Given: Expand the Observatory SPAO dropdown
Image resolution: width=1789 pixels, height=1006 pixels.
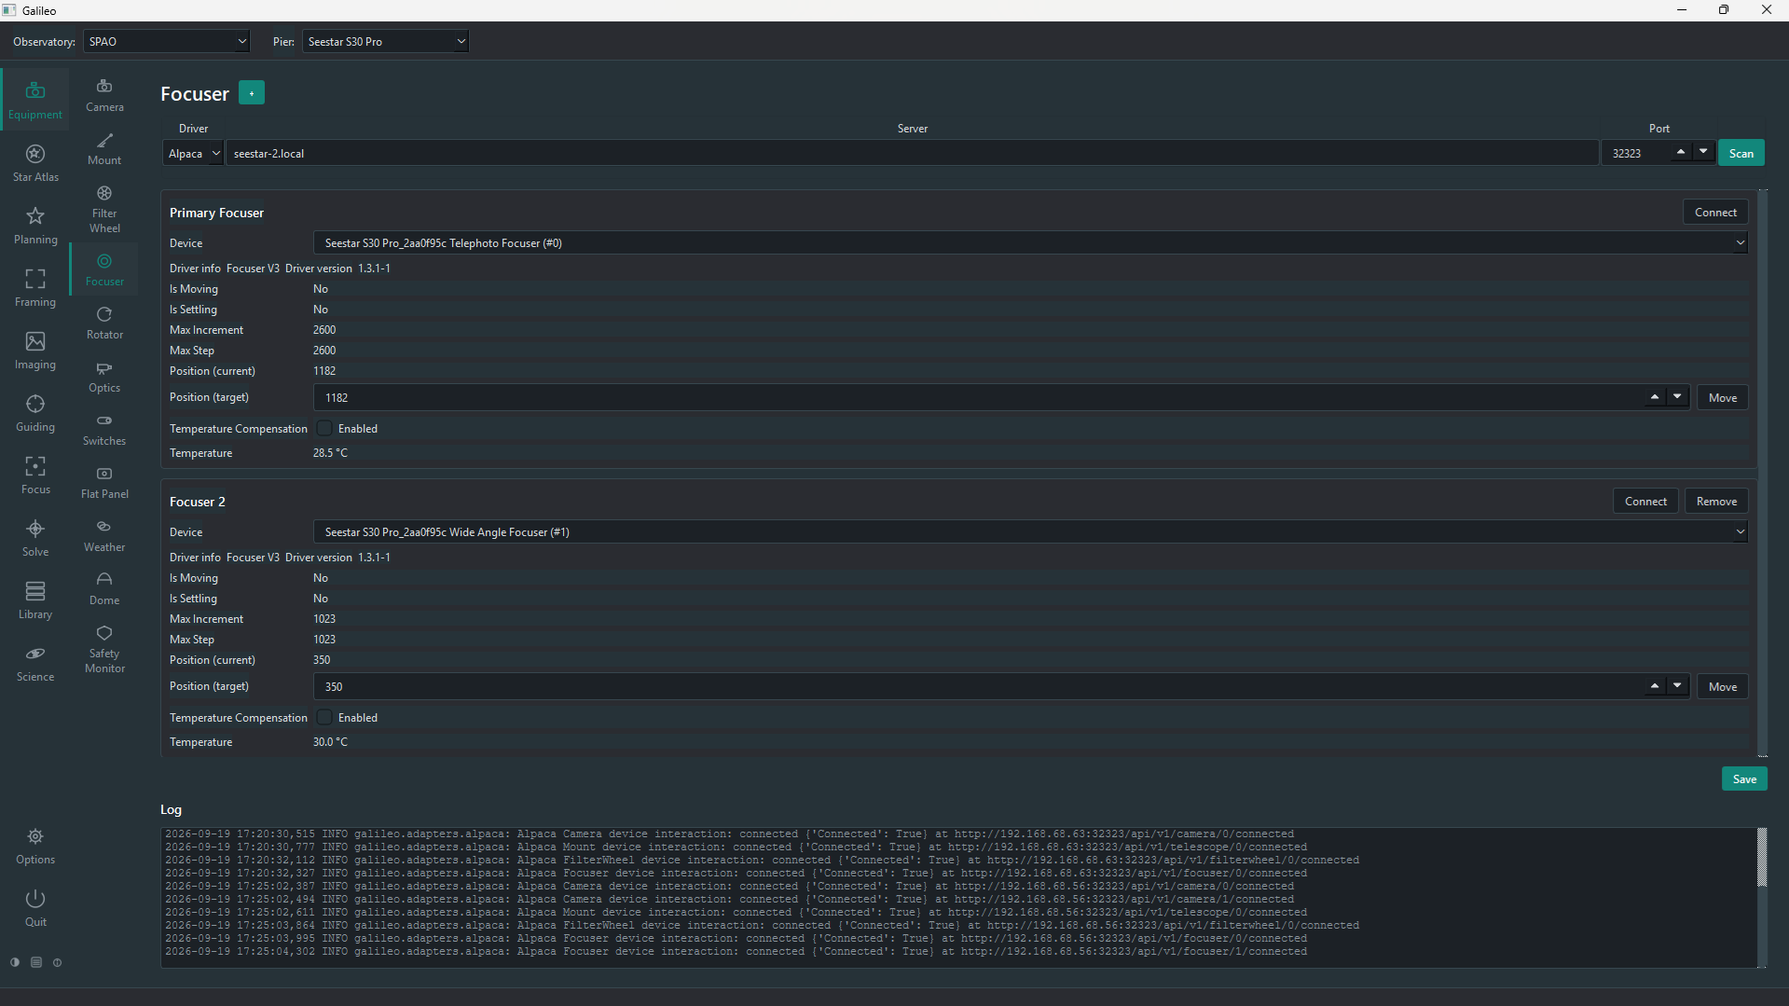Looking at the screenshot, I should [x=167, y=41].
